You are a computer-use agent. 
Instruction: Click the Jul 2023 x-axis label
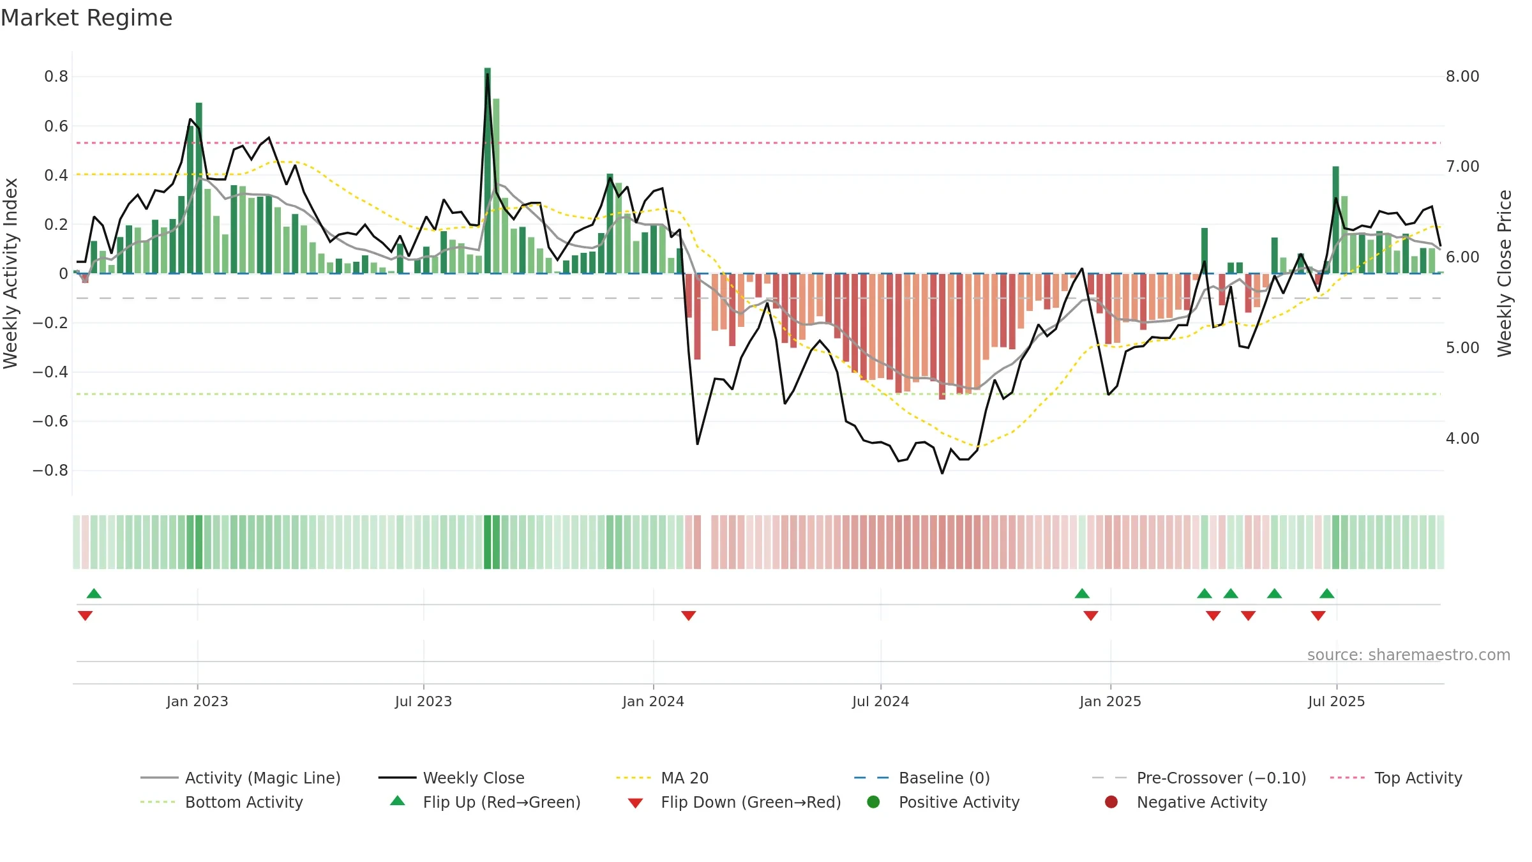point(423,701)
